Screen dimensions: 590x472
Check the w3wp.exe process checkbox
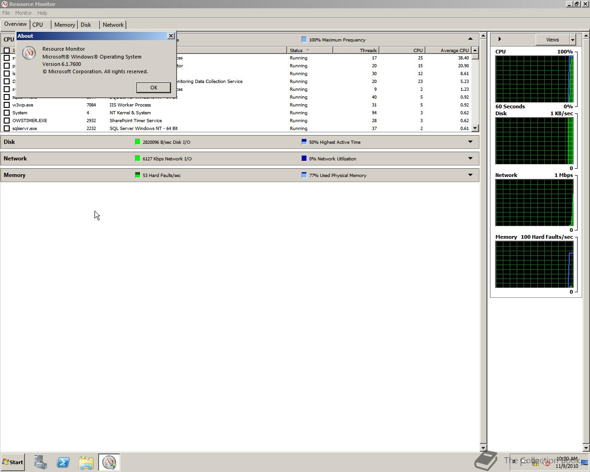(x=6, y=105)
